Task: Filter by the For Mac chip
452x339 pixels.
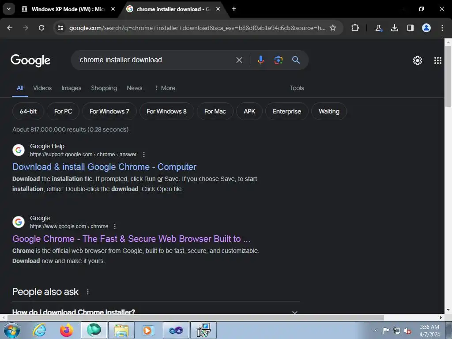Action: point(215,111)
